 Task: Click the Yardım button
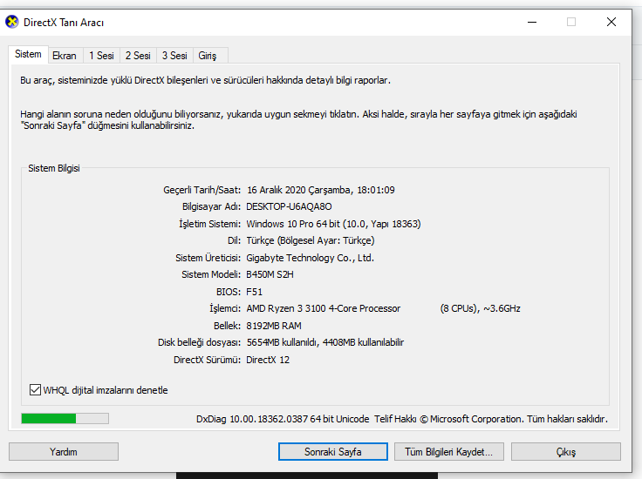pyautogui.click(x=64, y=452)
